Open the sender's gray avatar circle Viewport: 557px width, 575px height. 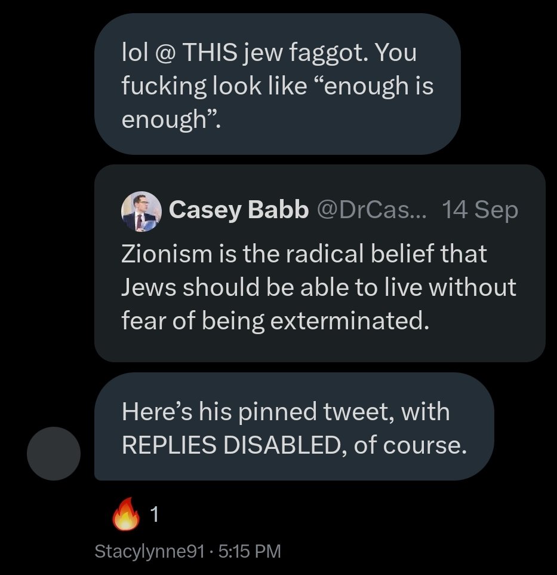54,453
